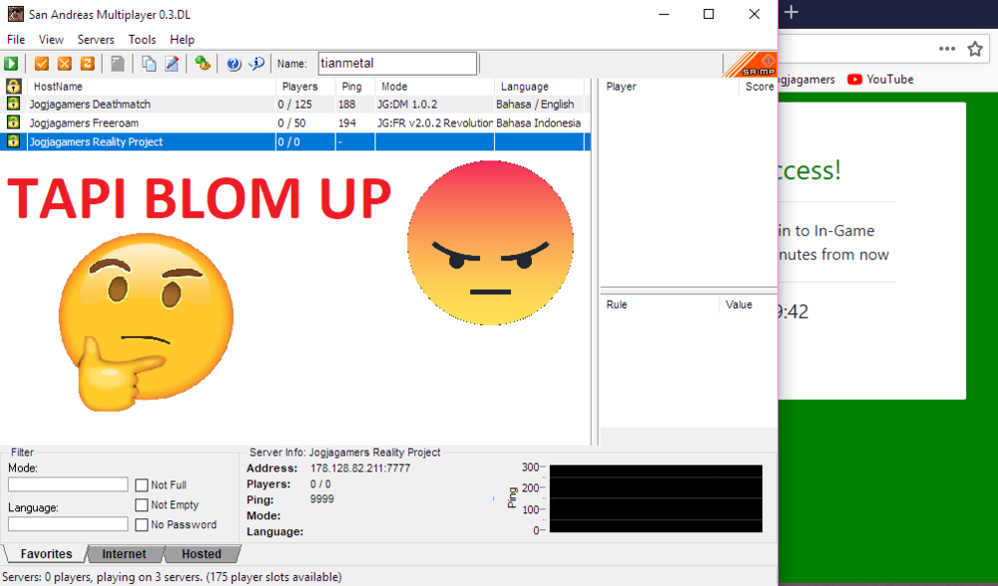The width and height of the screenshot is (998, 586).
Task: Click the SA-MP title bar app icon
Action: click(x=15, y=14)
